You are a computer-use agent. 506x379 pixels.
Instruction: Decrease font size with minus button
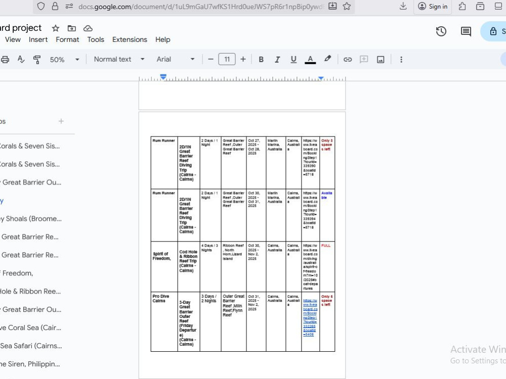pyautogui.click(x=210, y=59)
